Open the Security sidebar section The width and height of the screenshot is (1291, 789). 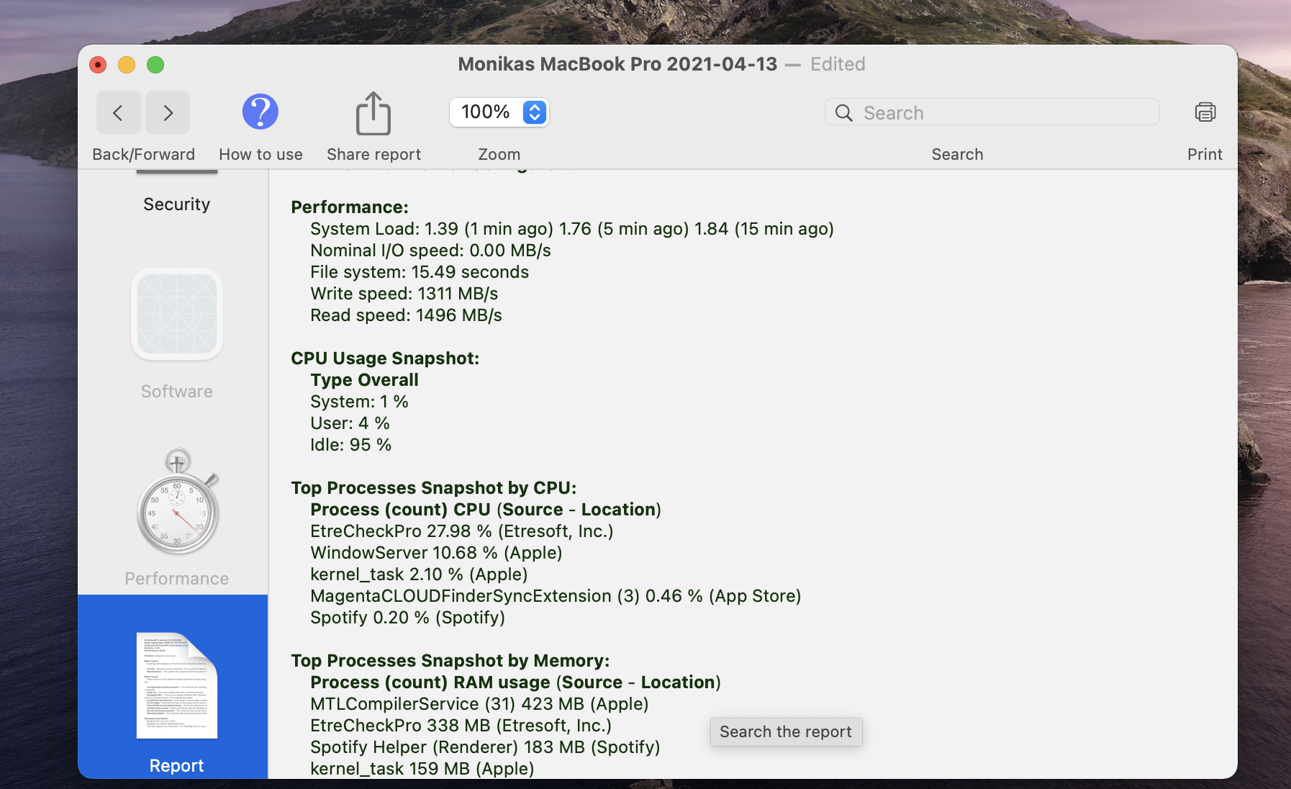[176, 204]
